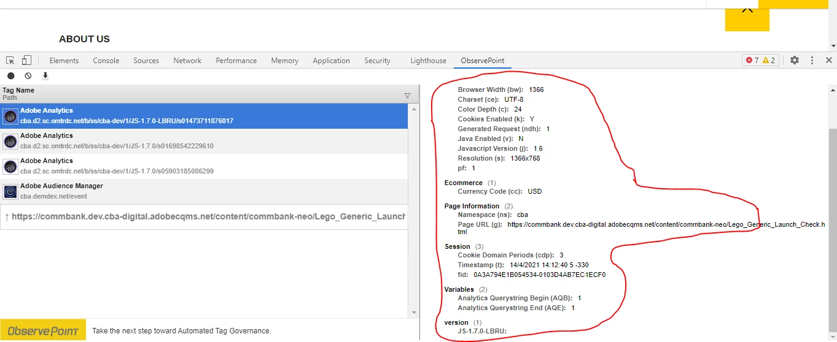Click Analytics Querystring End (AQE) entry
The width and height of the screenshot is (837, 342).
(516, 308)
